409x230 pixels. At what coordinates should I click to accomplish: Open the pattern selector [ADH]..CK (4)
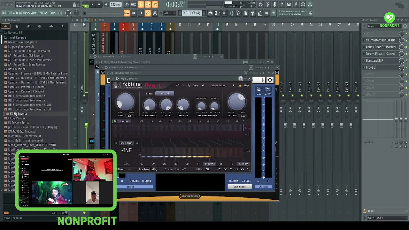tap(192, 13)
